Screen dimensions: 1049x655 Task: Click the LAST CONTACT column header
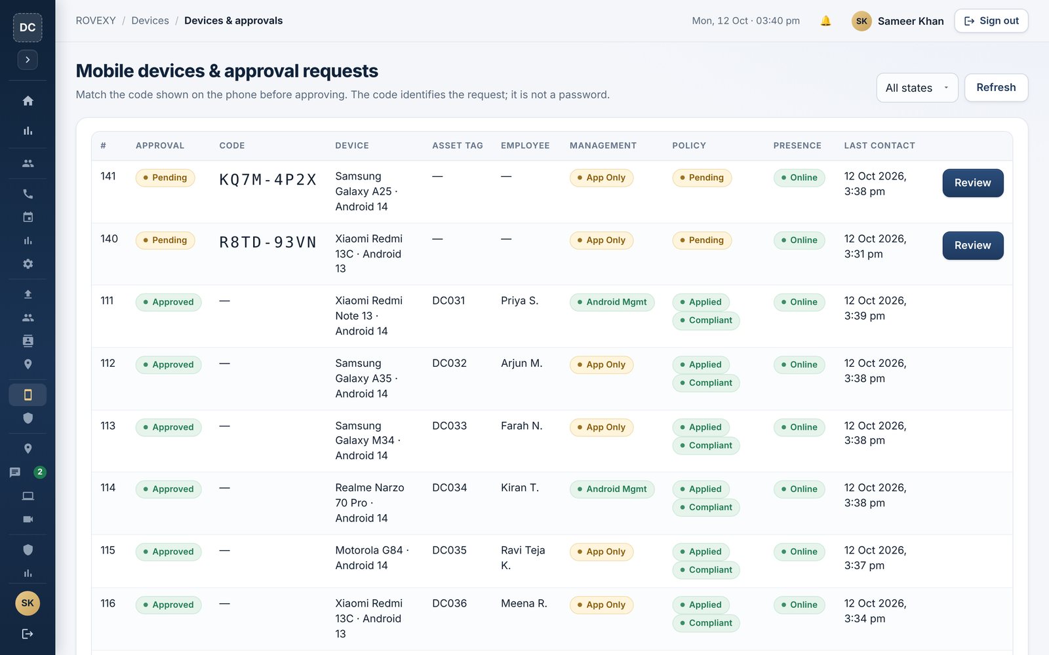pos(880,145)
